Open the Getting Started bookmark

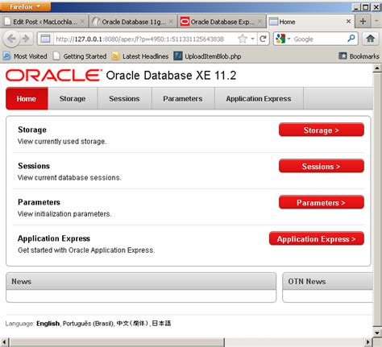pos(80,56)
